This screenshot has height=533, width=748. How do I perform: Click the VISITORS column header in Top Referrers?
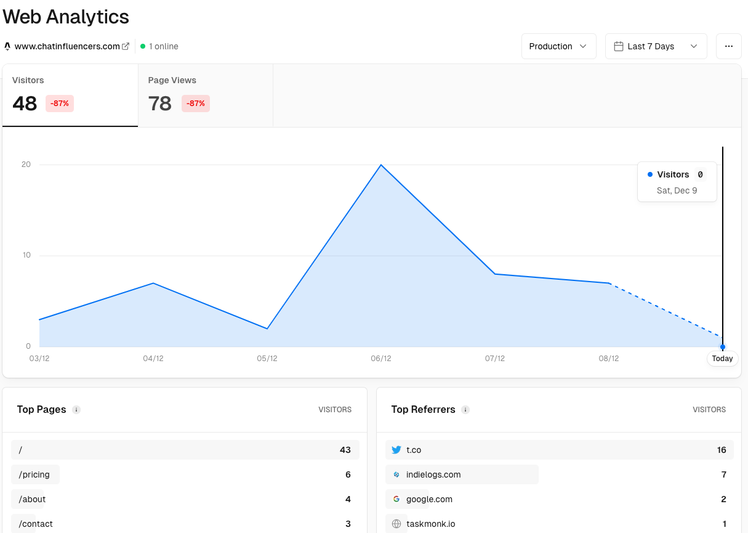coord(709,410)
